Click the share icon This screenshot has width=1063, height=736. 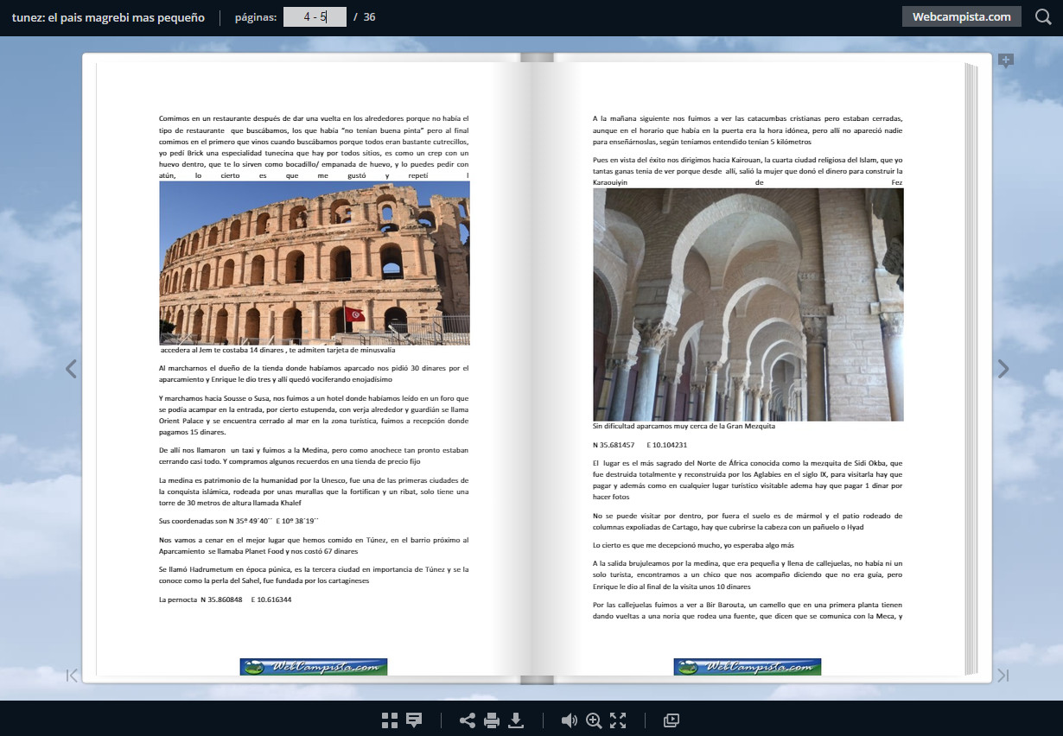pos(468,720)
